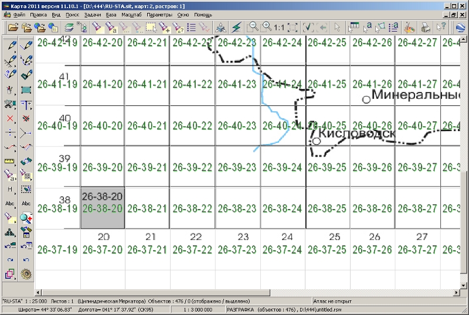Screen dimensions: 469x315
Task: Click the undo curved arrow icon
Action: (26, 260)
